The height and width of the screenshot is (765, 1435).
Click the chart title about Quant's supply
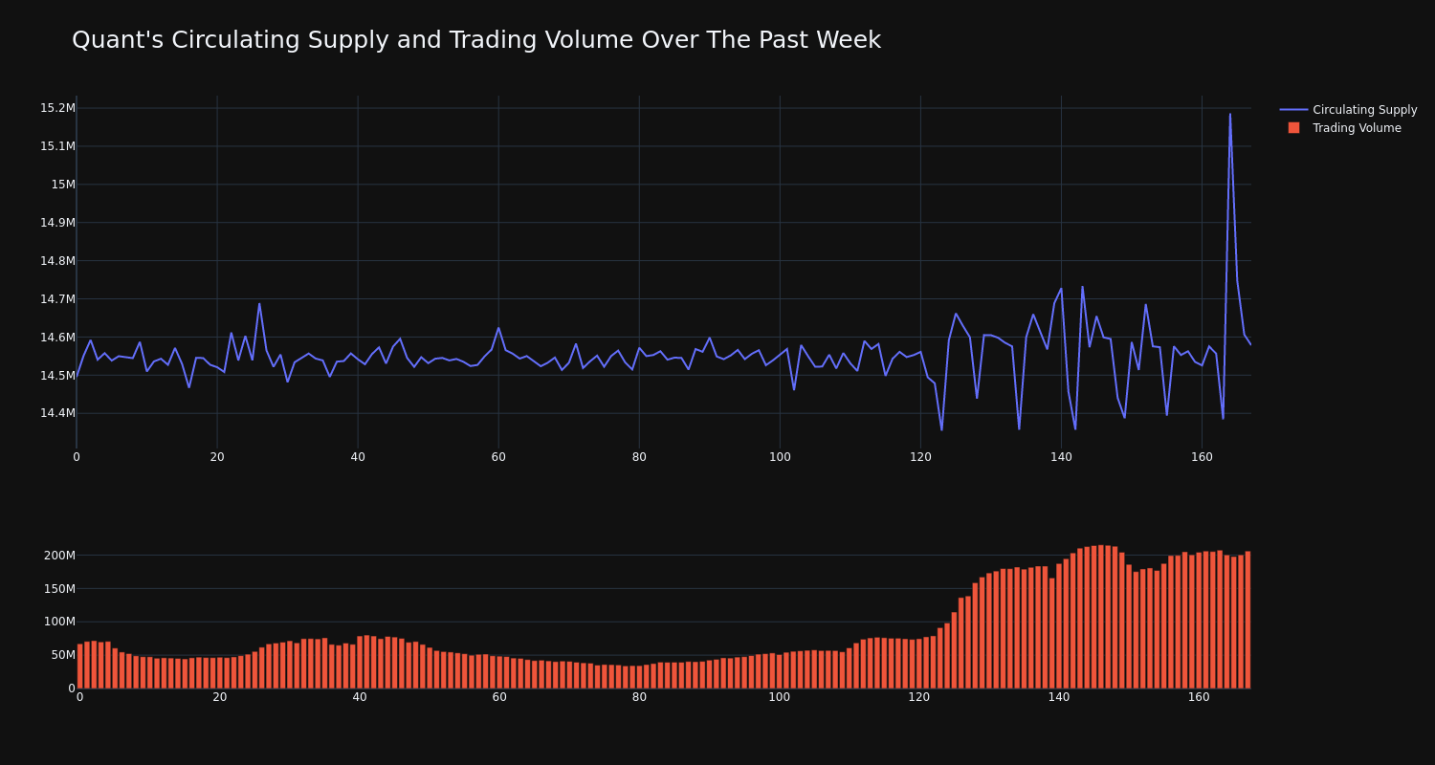pyautogui.click(x=476, y=40)
